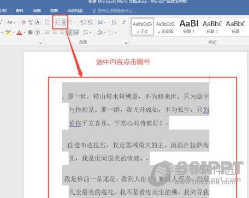249x198 pixels.
Task: Open the Numbering library dropdown arrow
Action: 64,22
